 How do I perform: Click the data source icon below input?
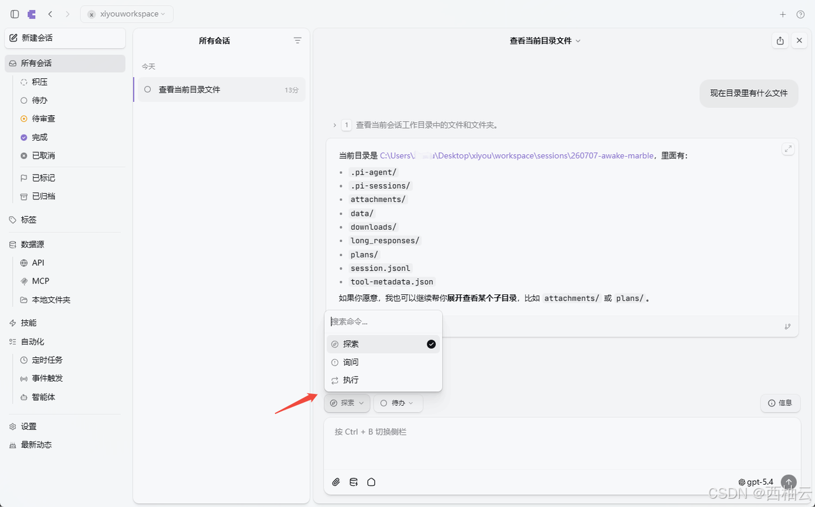(x=354, y=482)
